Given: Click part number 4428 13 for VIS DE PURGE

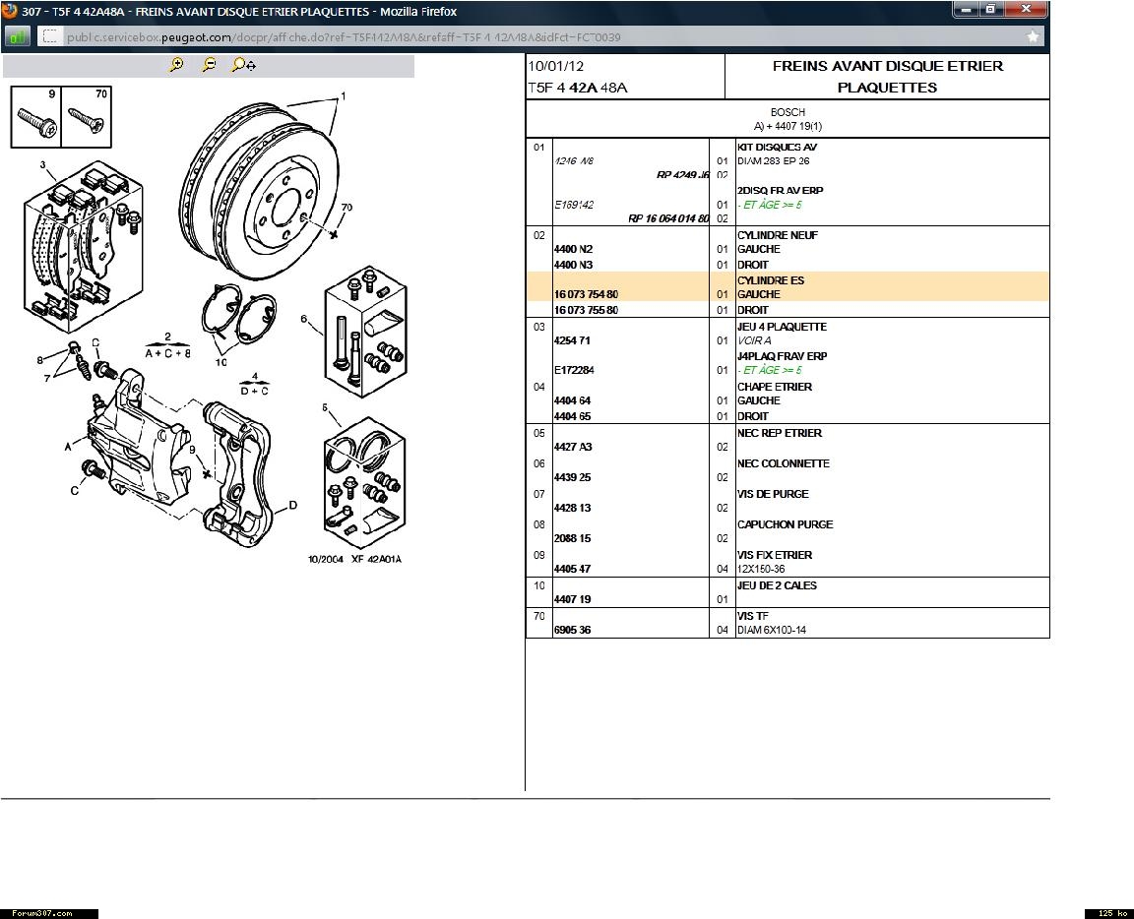Looking at the screenshot, I should coord(572,509).
